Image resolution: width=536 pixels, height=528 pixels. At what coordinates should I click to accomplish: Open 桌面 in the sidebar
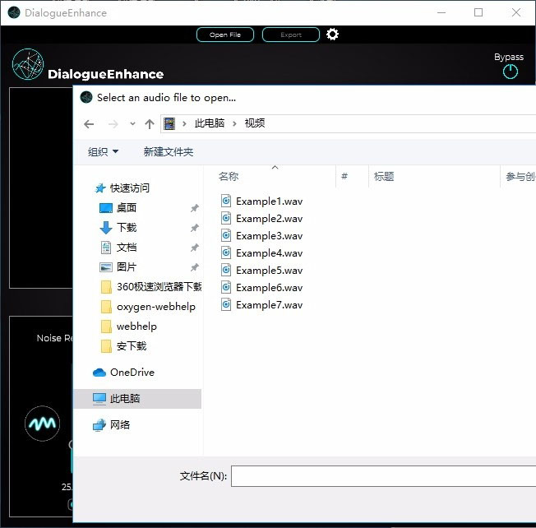click(x=127, y=208)
